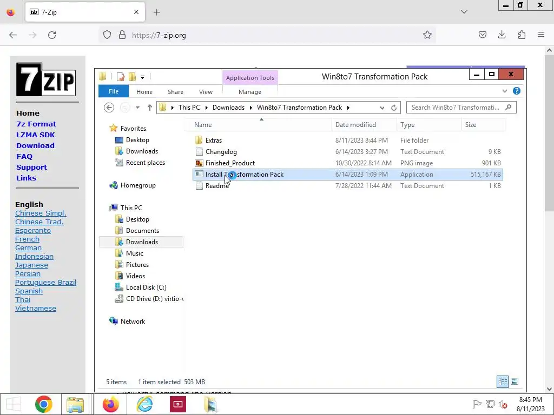554x415 pixels.
Task: Open Explorer Help question mark icon
Action: coord(516,91)
